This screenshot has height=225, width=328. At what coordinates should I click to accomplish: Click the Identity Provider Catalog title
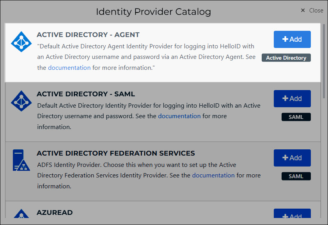pos(153,12)
